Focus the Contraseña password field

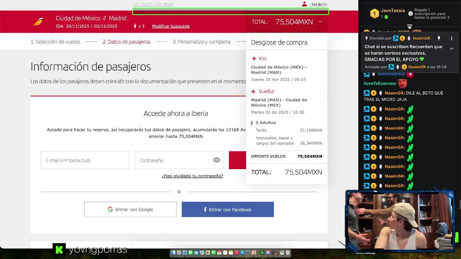(179, 160)
